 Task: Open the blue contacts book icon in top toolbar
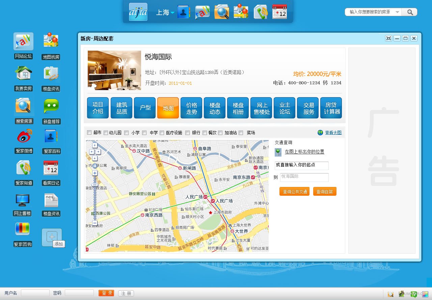point(184,12)
